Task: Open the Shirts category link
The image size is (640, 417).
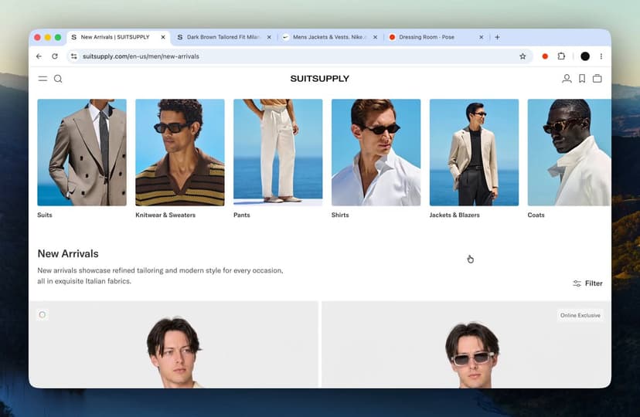Action: click(x=340, y=215)
